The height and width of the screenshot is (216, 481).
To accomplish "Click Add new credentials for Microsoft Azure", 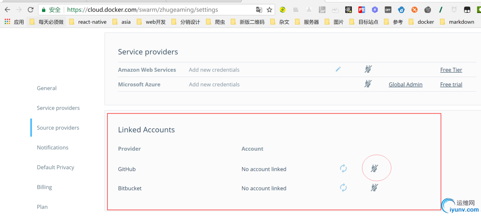I will tap(214, 84).
